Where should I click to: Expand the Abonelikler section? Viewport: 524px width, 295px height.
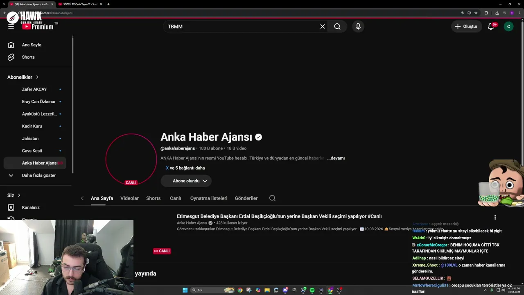23,77
